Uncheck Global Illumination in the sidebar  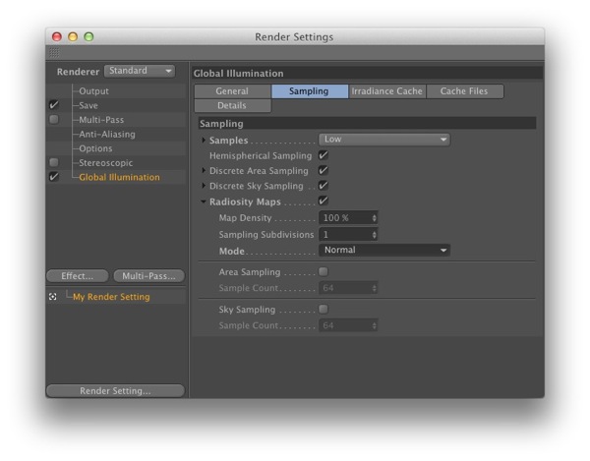(54, 177)
